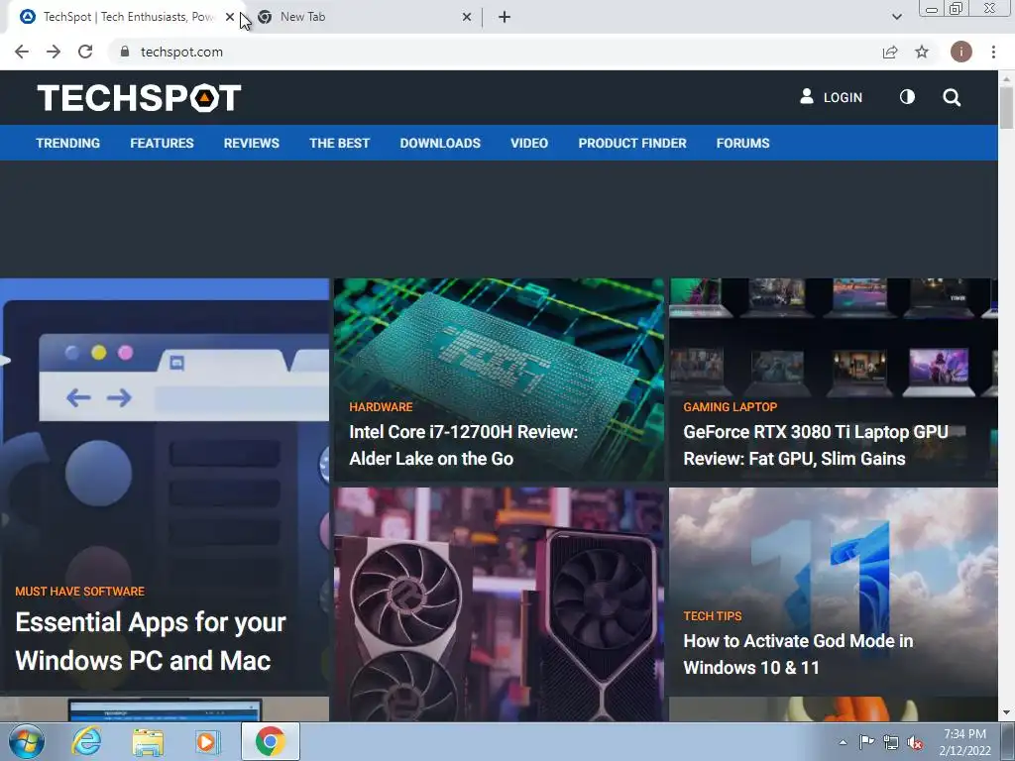The image size is (1015, 761).
Task: Close the New Tab tab
Action: point(467,18)
